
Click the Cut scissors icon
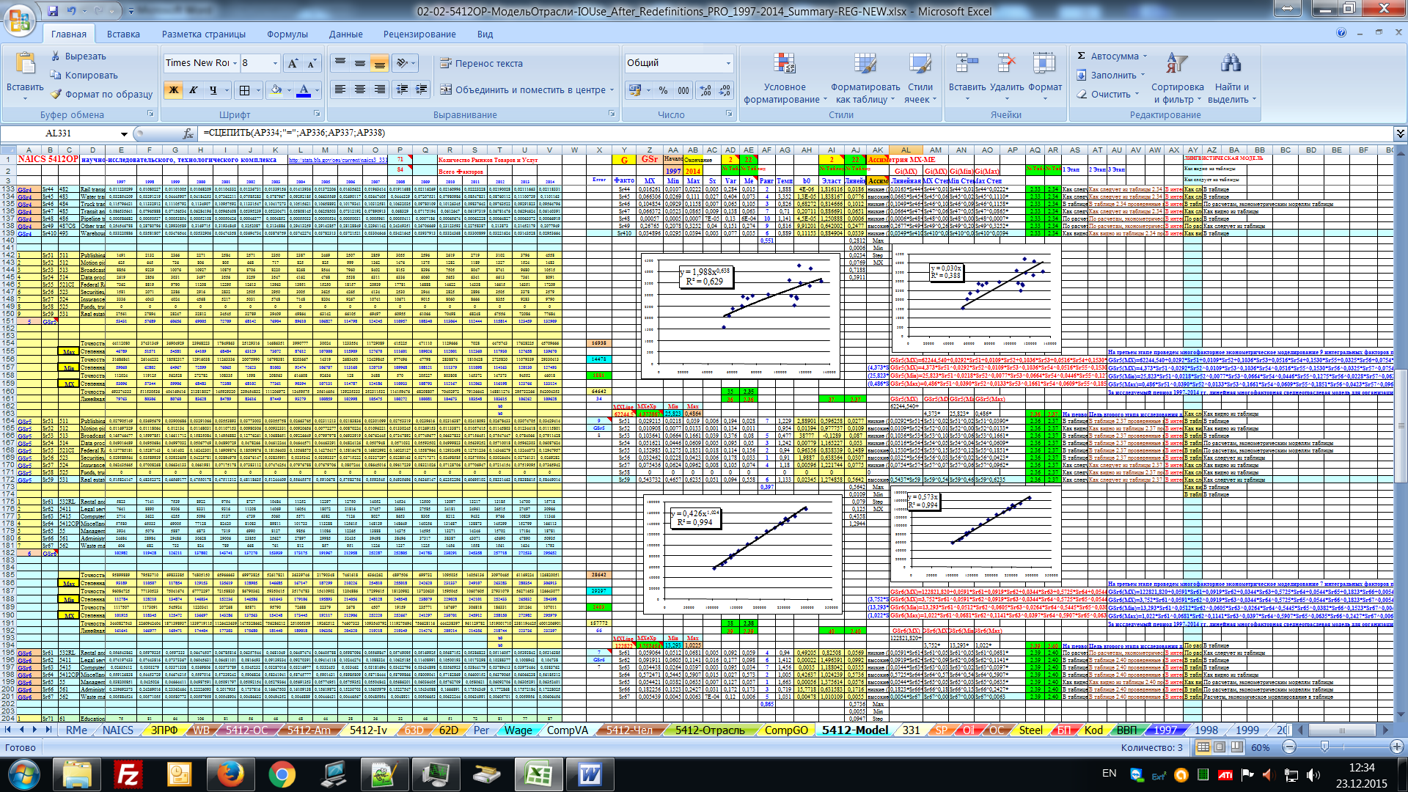click(x=56, y=56)
